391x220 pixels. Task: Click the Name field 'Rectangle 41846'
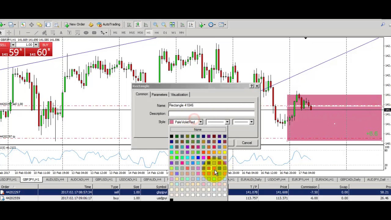coord(211,105)
